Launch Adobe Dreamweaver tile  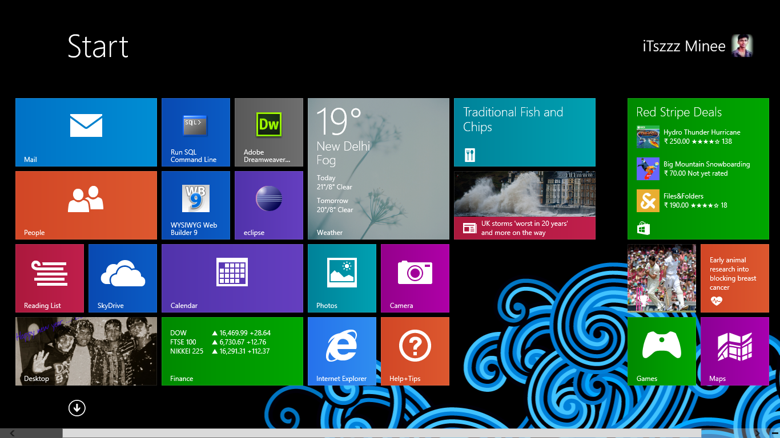[269, 132]
